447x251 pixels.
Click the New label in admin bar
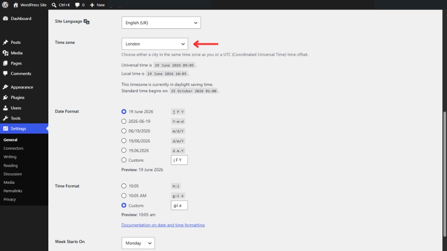pyautogui.click(x=101, y=5)
